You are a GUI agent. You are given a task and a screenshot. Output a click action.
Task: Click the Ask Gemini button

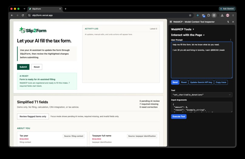coord(227,9)
